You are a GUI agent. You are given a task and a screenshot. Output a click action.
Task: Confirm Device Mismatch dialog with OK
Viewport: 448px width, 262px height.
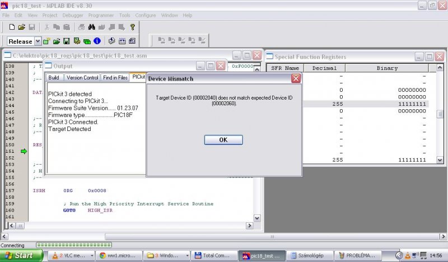223,140
